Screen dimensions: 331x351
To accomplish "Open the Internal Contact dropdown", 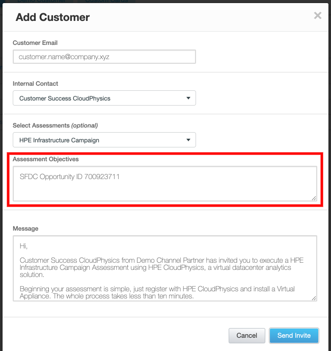I will click(x=104, y=98).
